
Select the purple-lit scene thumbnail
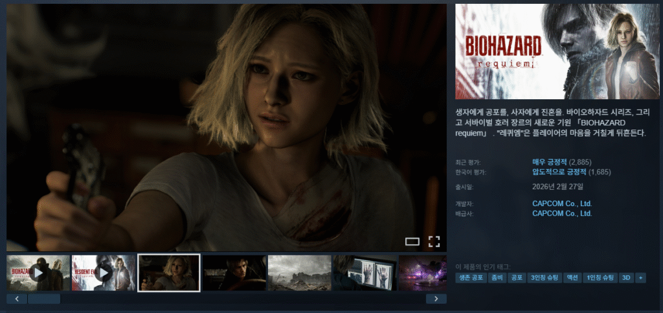point(423,273)
